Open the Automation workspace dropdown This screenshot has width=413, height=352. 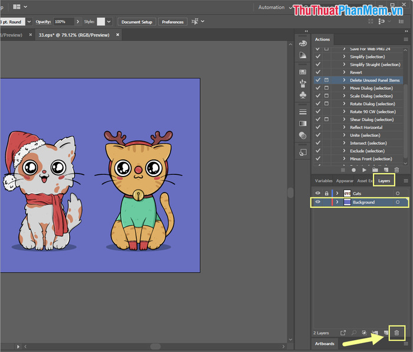point(290,8)
